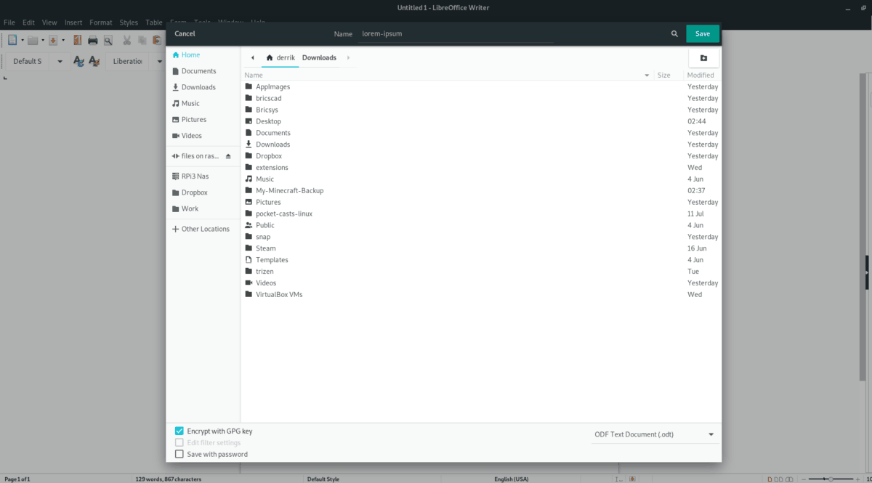The image size is (872, 483).
Task: Click Writer's New Style icon
Action: click(x=94, y=61)
